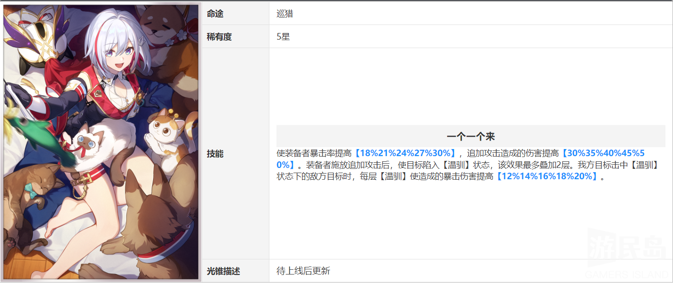
Task: Select the 待上线后更新 description text
Action: [303, 271]
